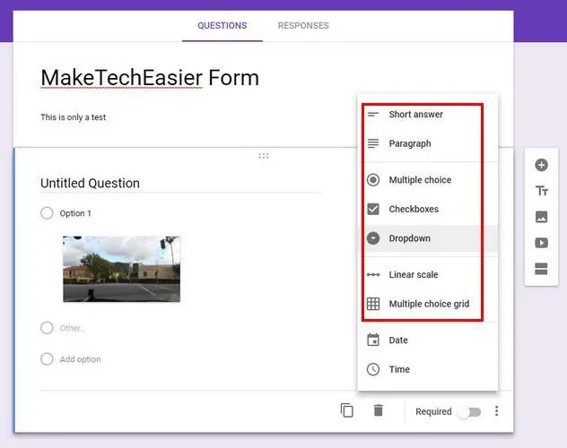Choose Dropdown question type
567x448 pixels.
point(409,238)
